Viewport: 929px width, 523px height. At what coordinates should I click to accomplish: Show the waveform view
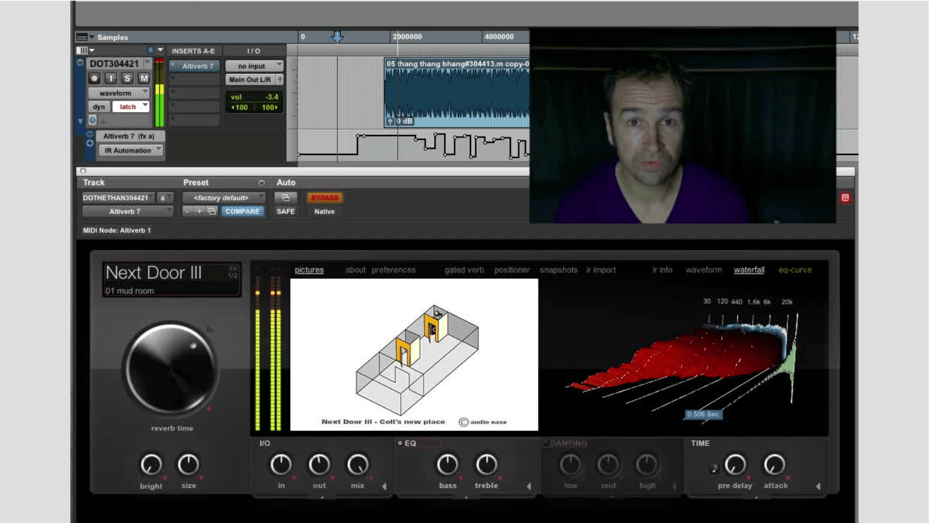pyautogui.click(x=704, y=270)
